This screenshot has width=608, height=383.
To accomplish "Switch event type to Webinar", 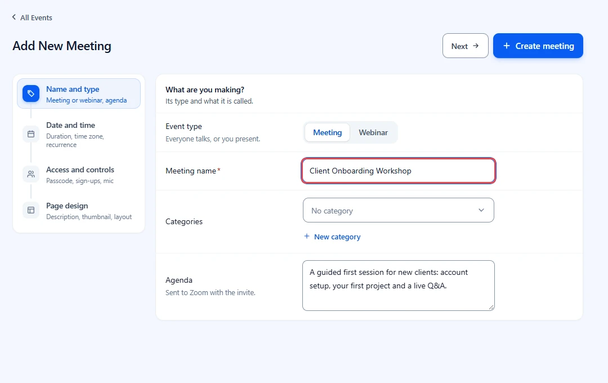I will 373,132.
